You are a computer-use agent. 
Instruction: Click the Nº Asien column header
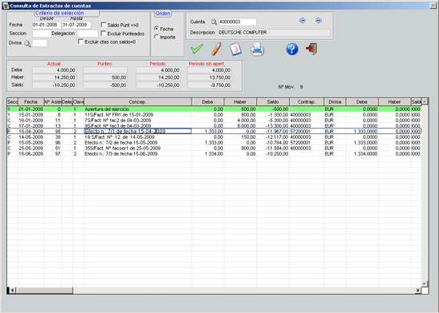53,102
